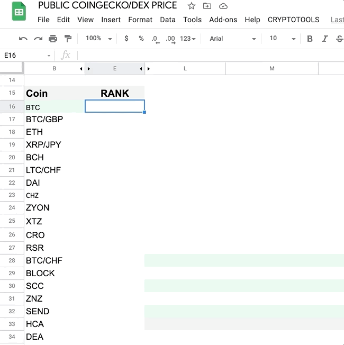The height and width of the screenshot is (345, 344).
Task: Expand hidden columns left of column E
Action: pos(88,69)
